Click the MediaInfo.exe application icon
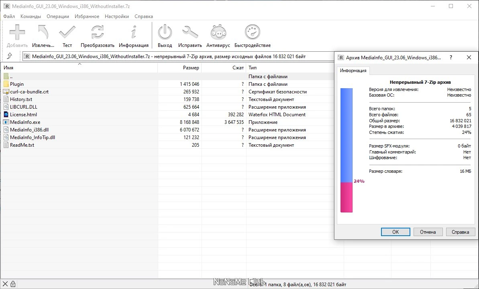 point(6,122)
